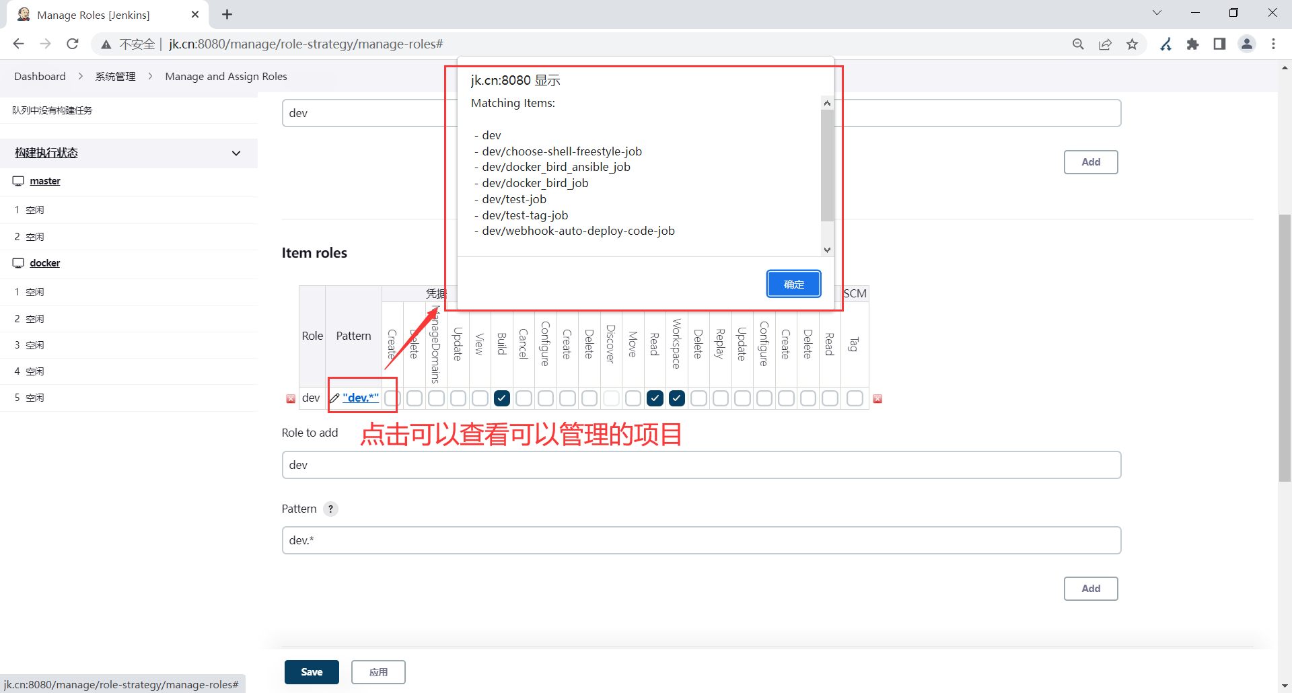Click the browser forward arrow
This screenshot has width=1292, height=693.
(x=45, y=44)
